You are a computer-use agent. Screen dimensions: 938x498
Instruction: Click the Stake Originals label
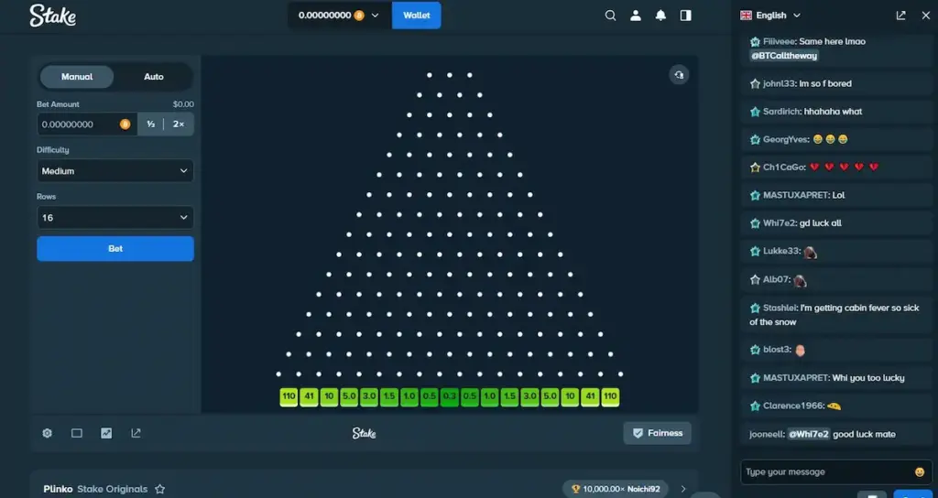click(x=113, y=489)
